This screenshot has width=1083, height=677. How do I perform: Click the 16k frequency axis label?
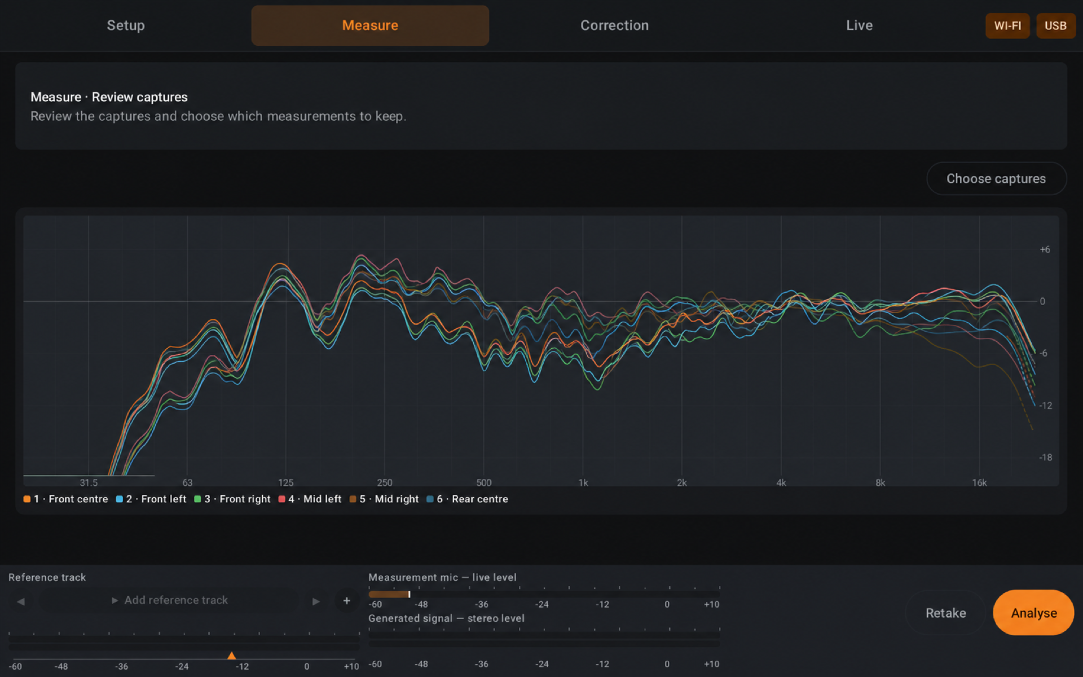tap(979, 483)
